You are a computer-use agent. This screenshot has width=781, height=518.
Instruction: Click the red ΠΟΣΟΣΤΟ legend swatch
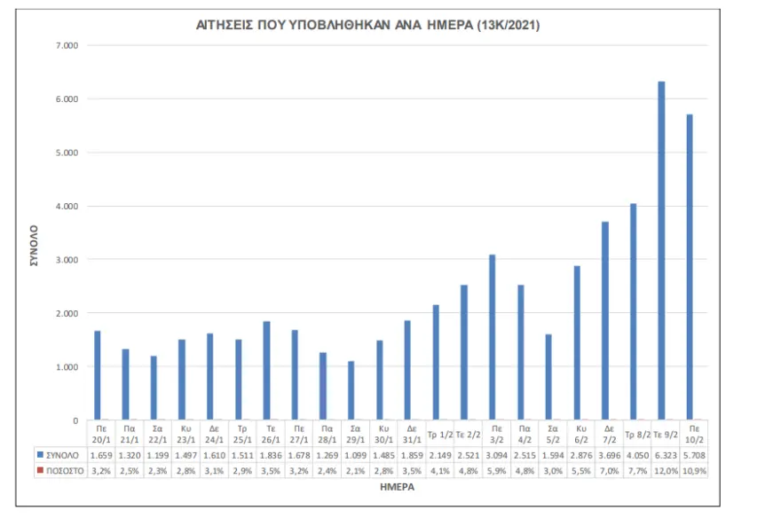pyautogui.click(x=40, y=470)
